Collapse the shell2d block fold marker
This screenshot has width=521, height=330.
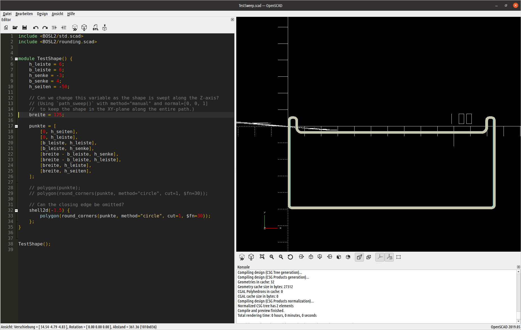point(16,211)
